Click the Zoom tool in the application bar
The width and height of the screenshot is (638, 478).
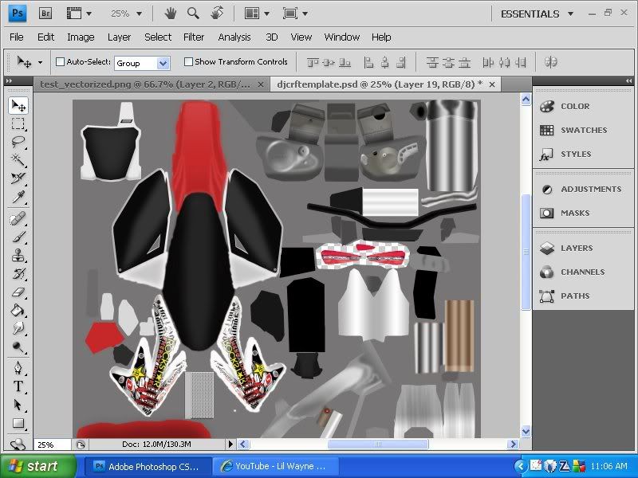[x=193, y=14]
